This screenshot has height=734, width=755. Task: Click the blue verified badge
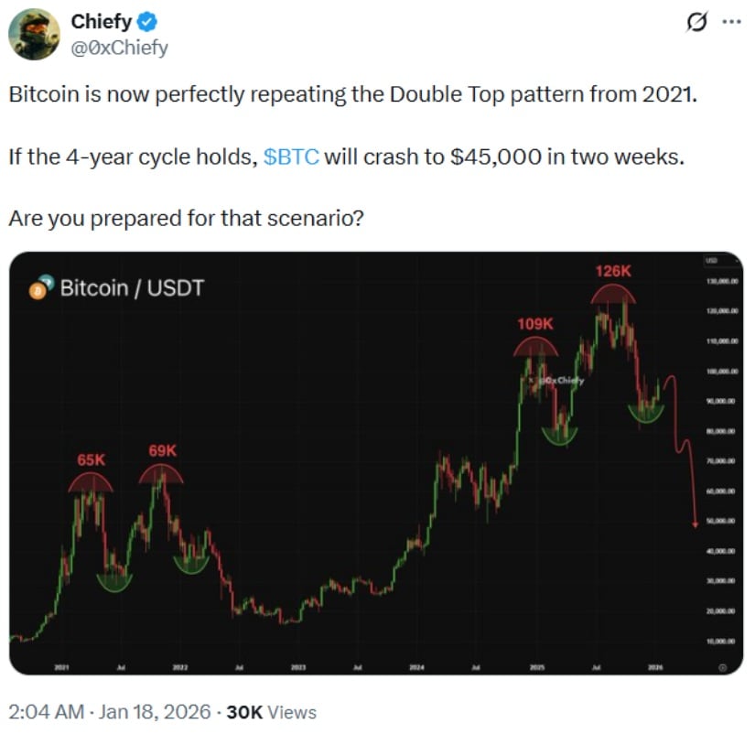tap(146, 23)
